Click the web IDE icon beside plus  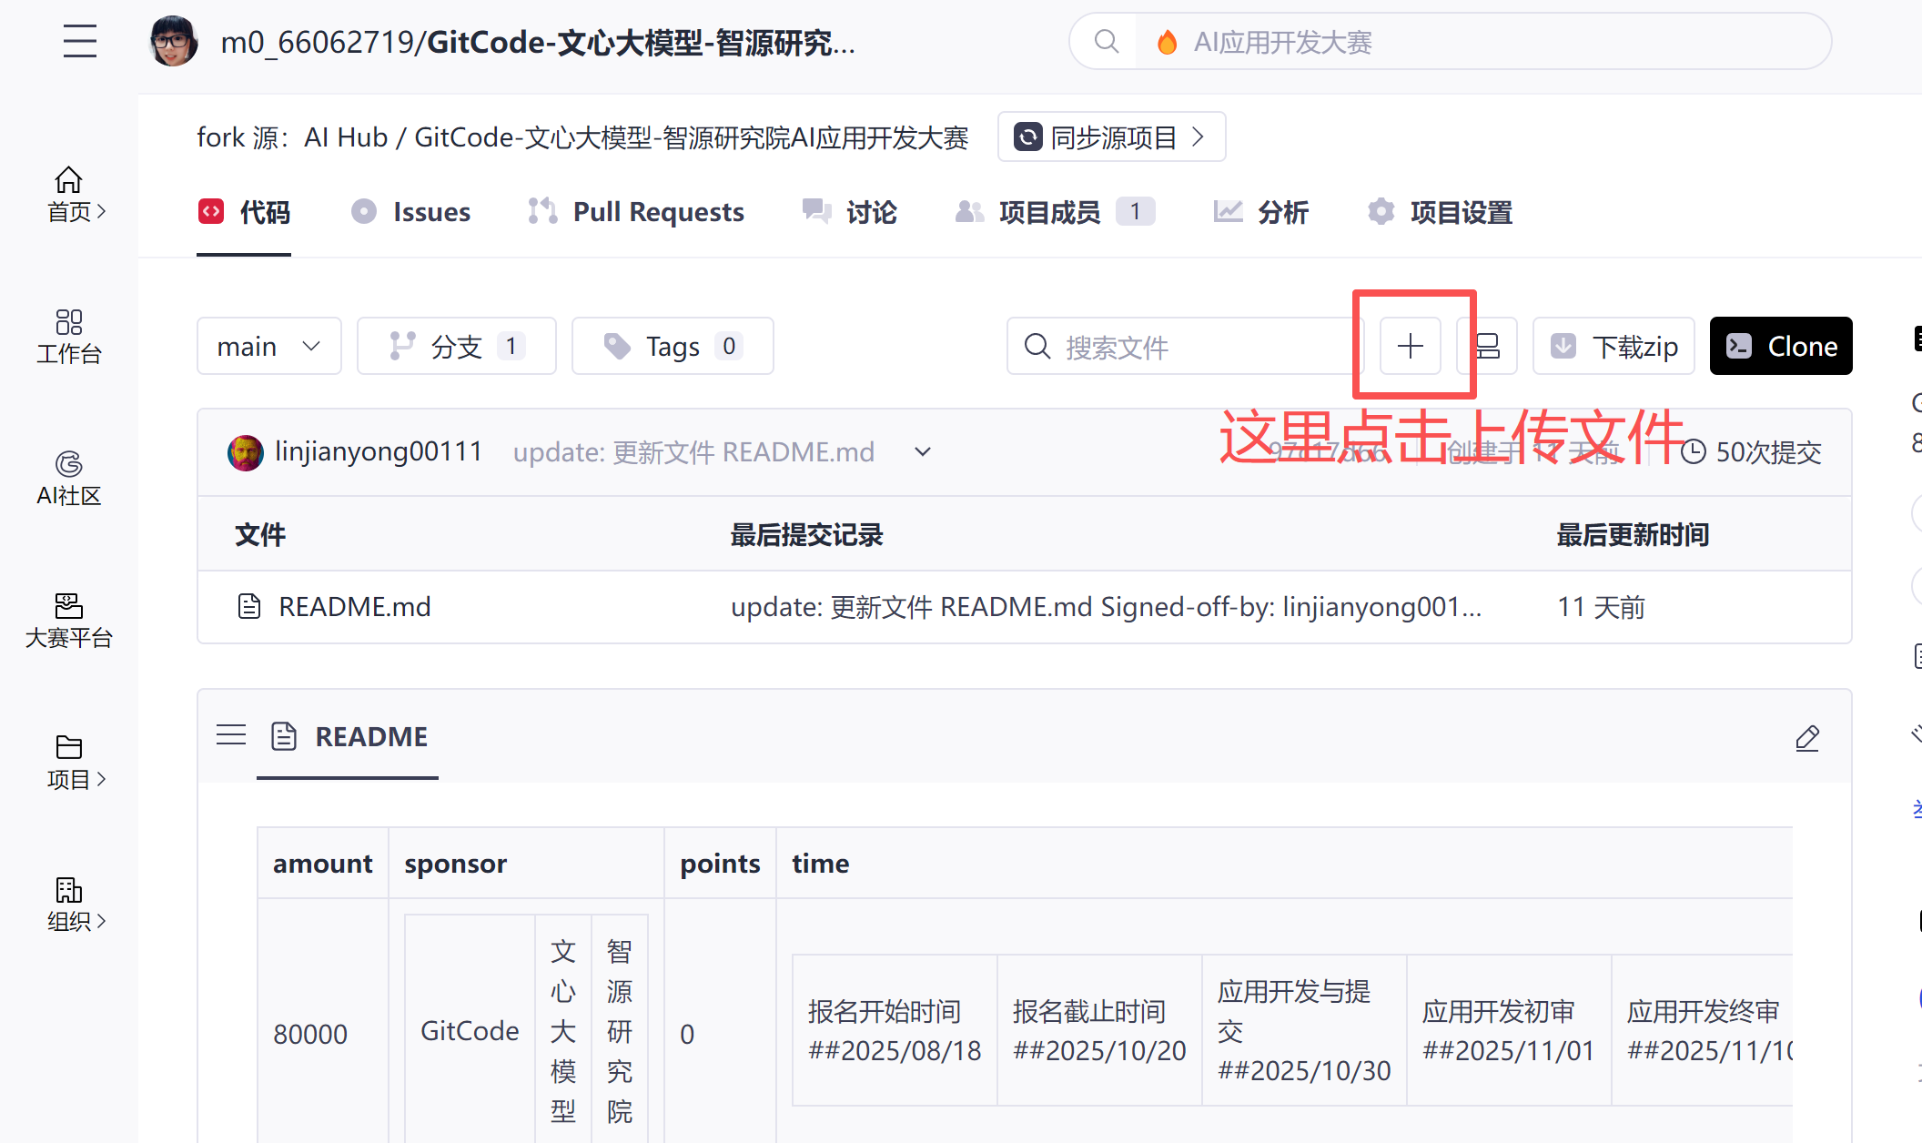pyautogui.click(x=1487, y=346)
